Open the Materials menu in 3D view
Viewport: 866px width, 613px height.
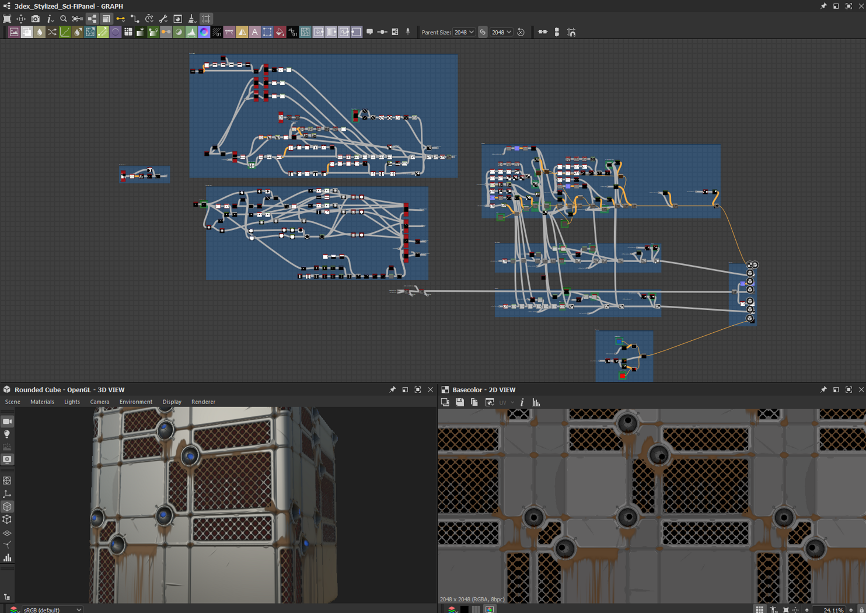tap(42, 402)
